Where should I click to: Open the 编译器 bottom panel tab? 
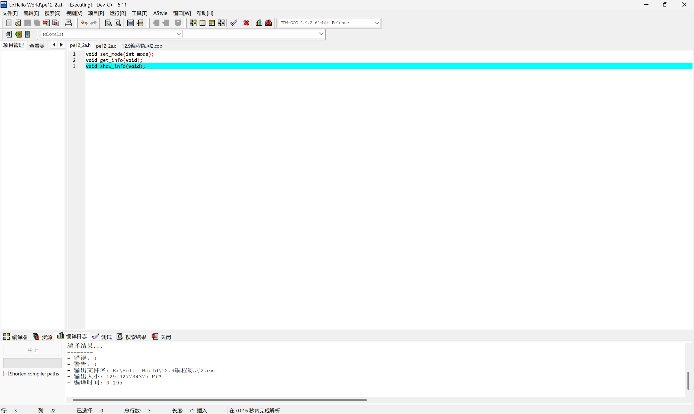pyautogui.click(x=15, y=337)
